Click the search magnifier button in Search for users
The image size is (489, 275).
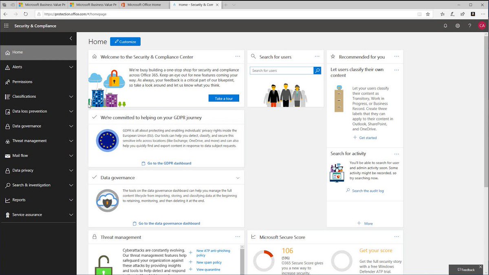[317, 70]
